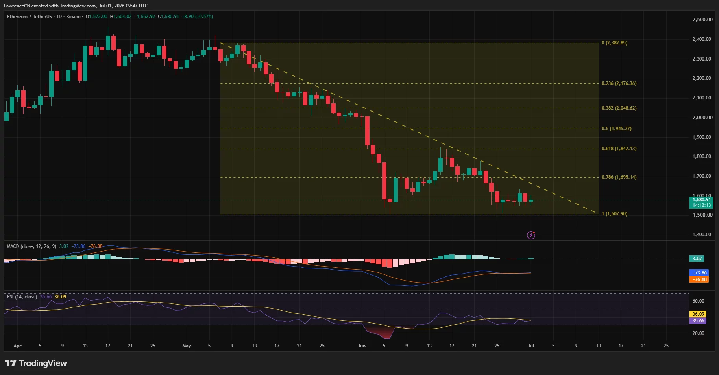Click the 1,800.00 price axis label
719x375 pixels.
(x=702, y=156)
